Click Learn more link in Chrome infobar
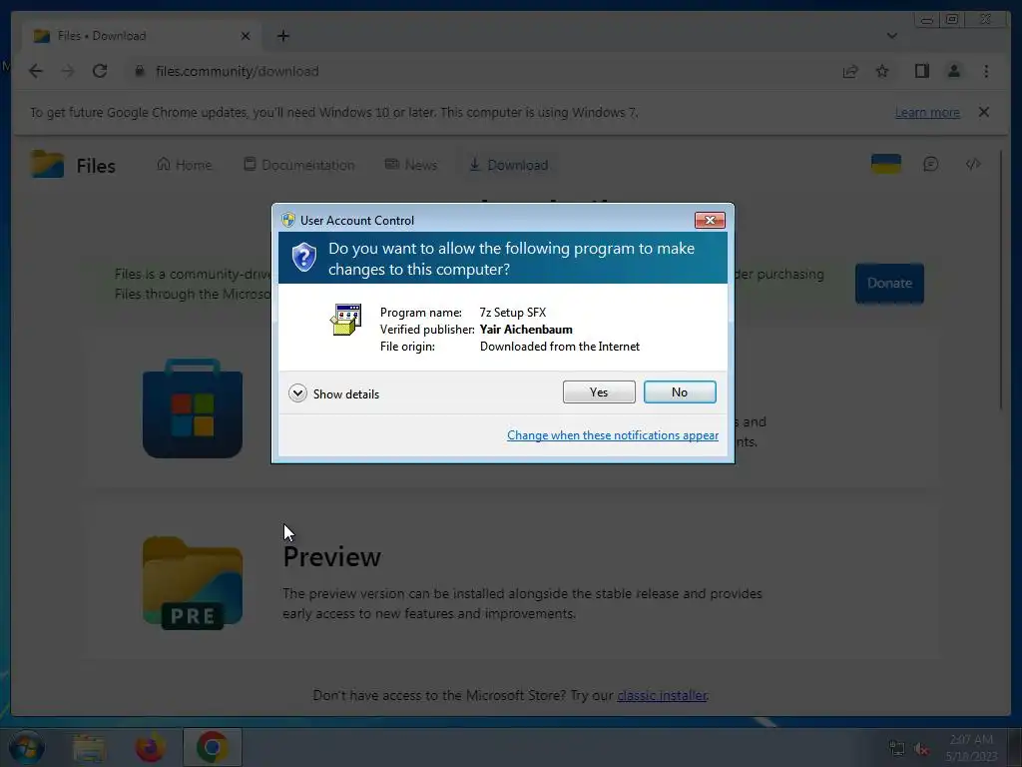The image size is (1022, 767). pos(927,112)
